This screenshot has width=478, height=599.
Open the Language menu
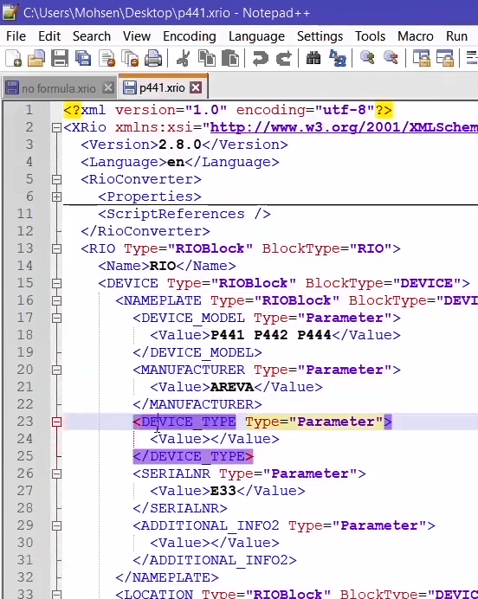pos(256,36)
